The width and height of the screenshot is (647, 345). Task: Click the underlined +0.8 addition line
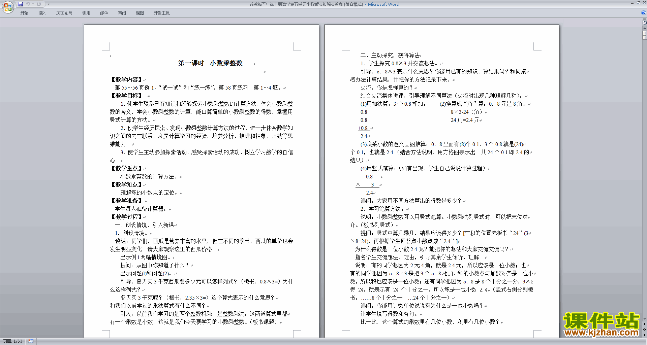(x=364, y=128)
